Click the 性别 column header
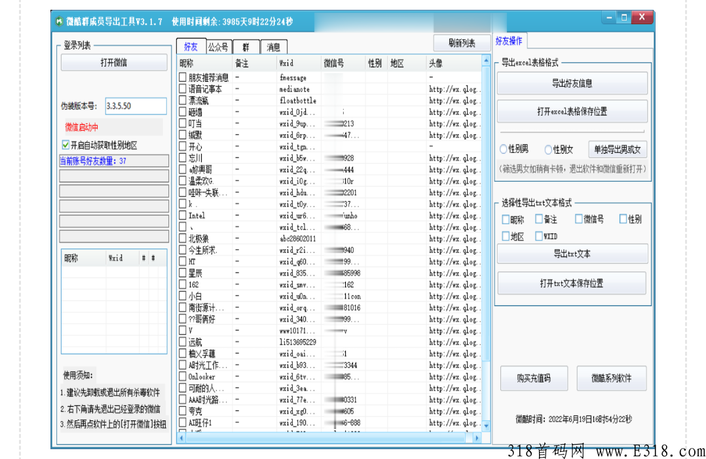706x459 pixels. 376,63
